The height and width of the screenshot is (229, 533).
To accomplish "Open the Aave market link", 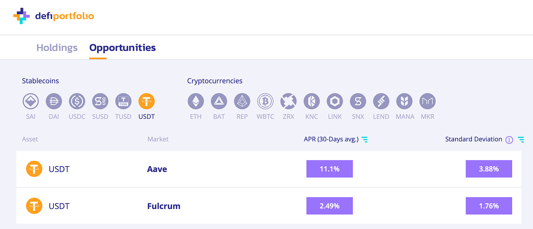I will [x=157, y=169].
